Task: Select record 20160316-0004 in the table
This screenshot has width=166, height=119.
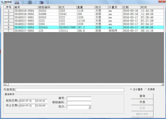Action: pyautogui.click(x=24, y=11)
